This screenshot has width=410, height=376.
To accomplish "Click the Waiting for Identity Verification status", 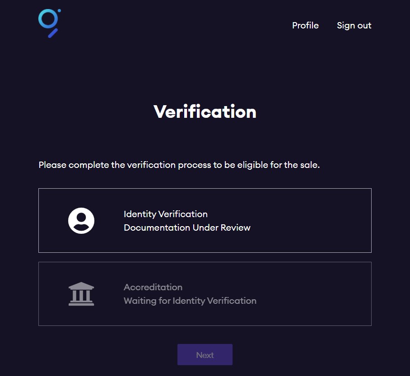I will click(x=190, y=301).
